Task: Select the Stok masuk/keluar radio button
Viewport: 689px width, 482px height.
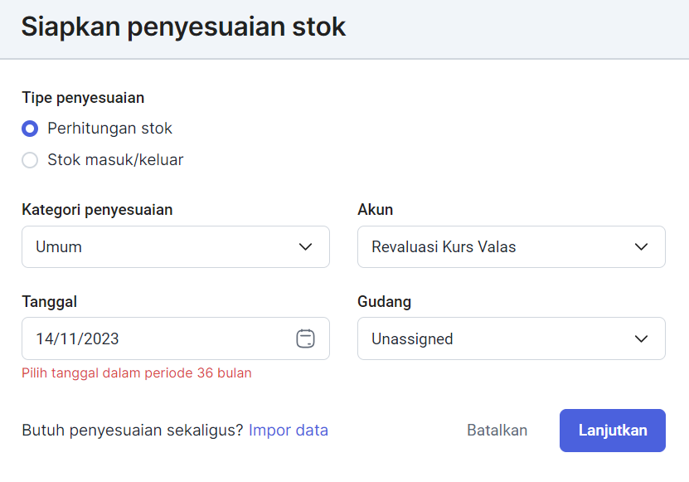Action: coord(30,159)
